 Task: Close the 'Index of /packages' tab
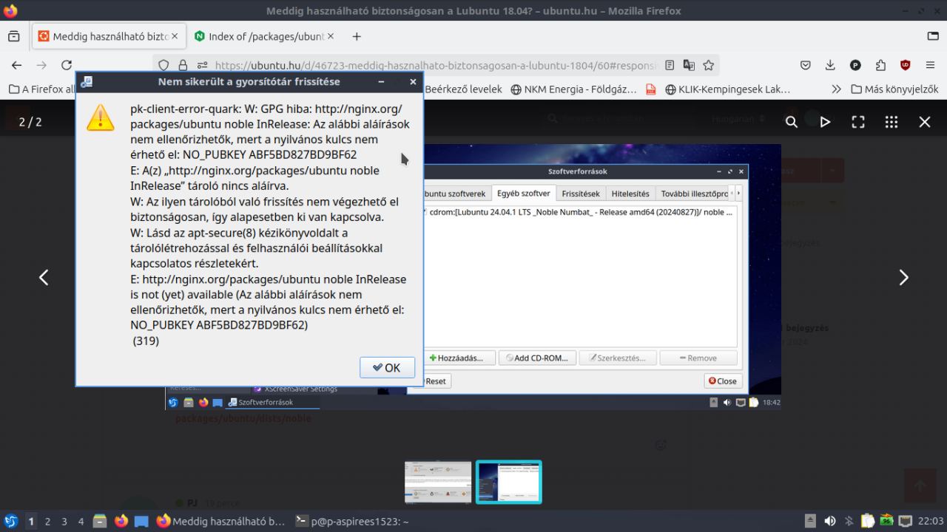331,36
